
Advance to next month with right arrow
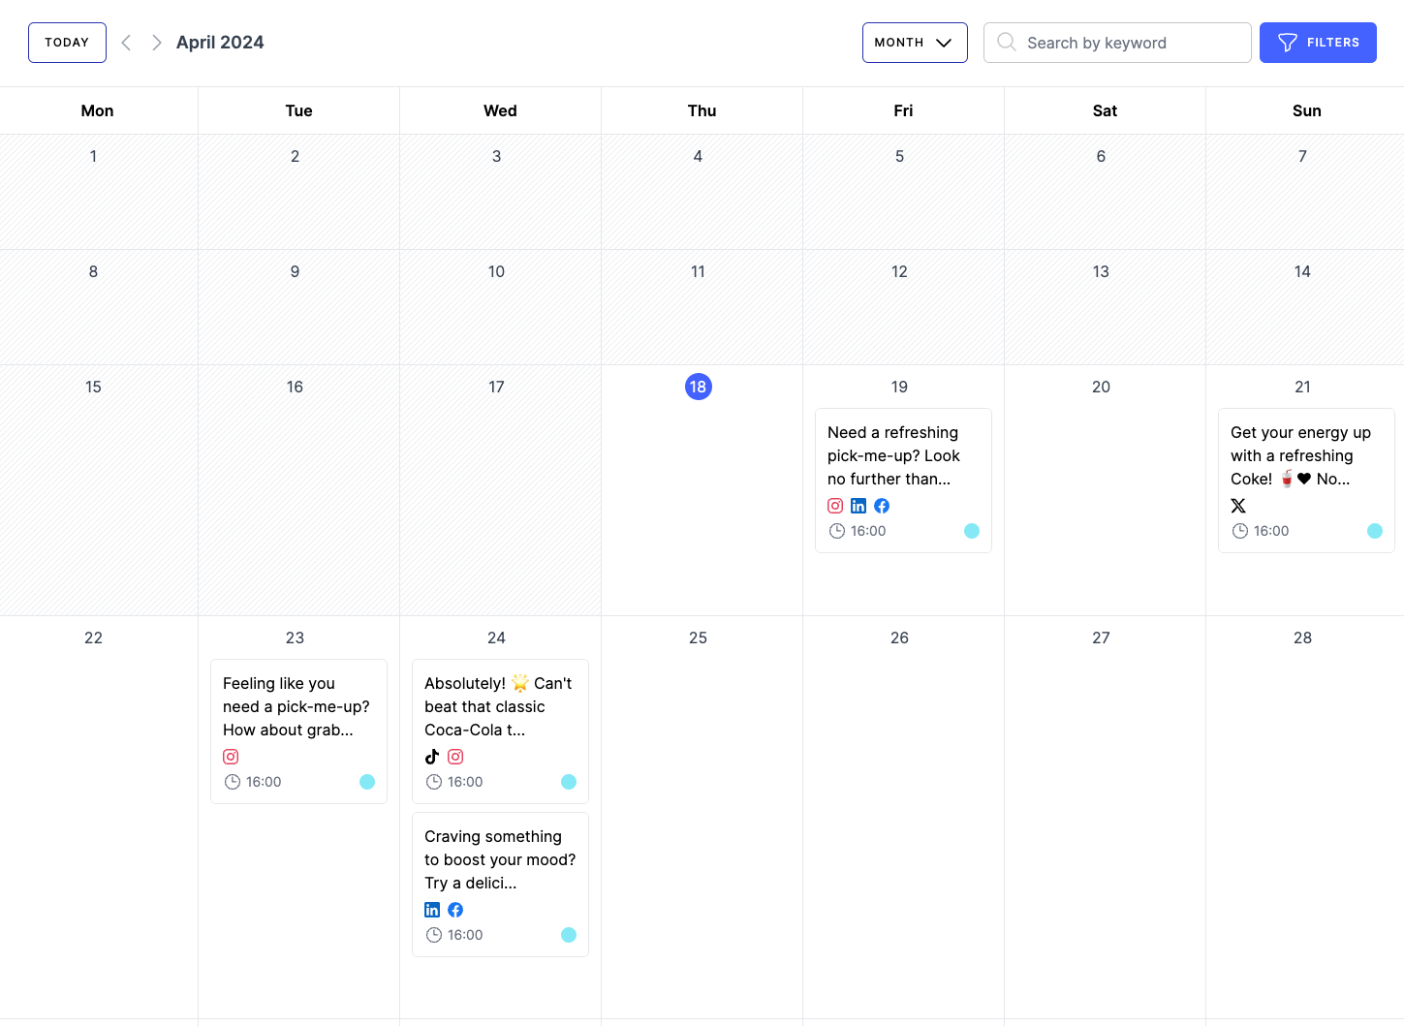point(156,43)
